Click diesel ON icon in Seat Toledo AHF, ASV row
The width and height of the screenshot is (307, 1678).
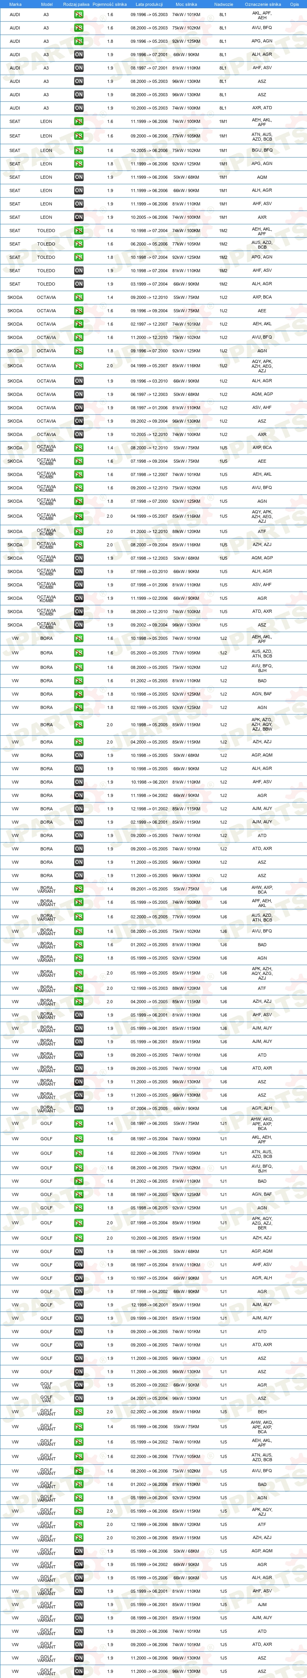click(78, 270)
